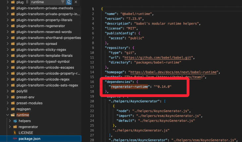Click the "MIT" license value
This screenshot has height=142, width=242.
coord(131,28)
